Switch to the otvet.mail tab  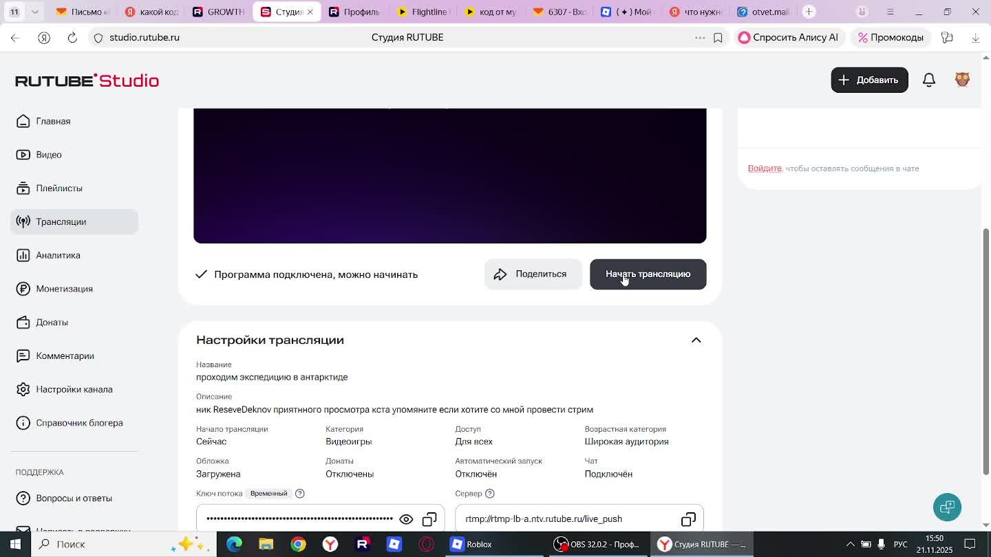coord(763,12)
